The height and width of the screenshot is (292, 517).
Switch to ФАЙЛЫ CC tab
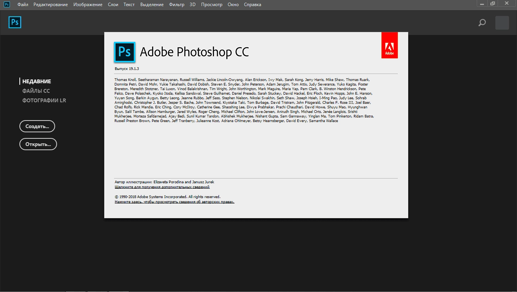coord(36,91)
